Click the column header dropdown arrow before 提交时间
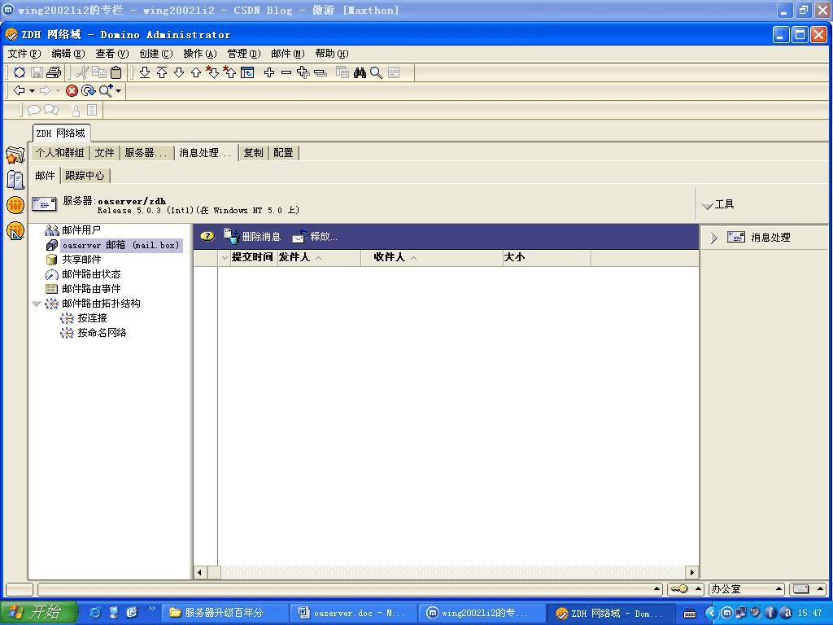 225,258
